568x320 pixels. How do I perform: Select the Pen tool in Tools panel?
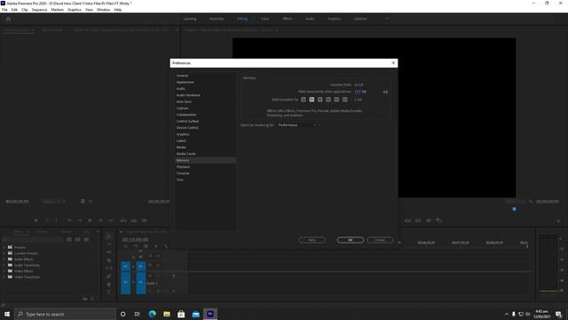pos(108,276)
